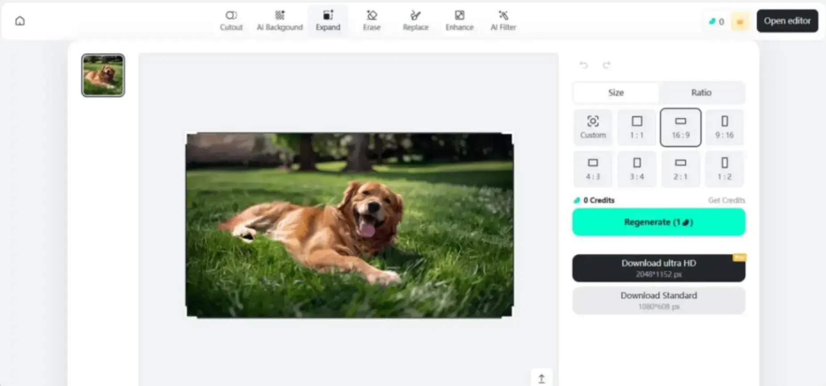The image size is (826, 386).
Task: Go to the home page icon
Action: pos(20,21)
